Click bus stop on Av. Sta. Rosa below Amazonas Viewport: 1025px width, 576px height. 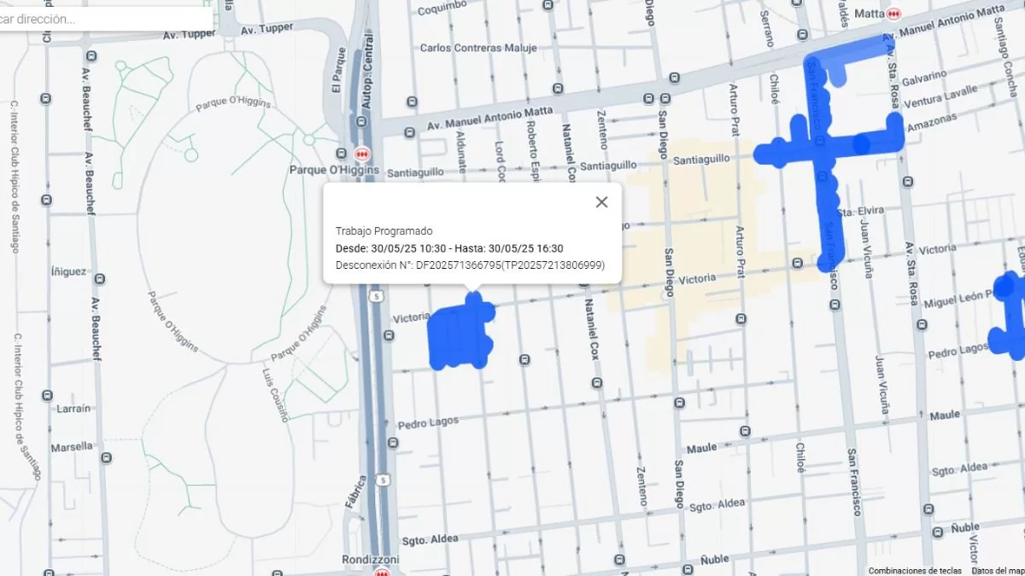pyautogui.click(x=905, y=182)
